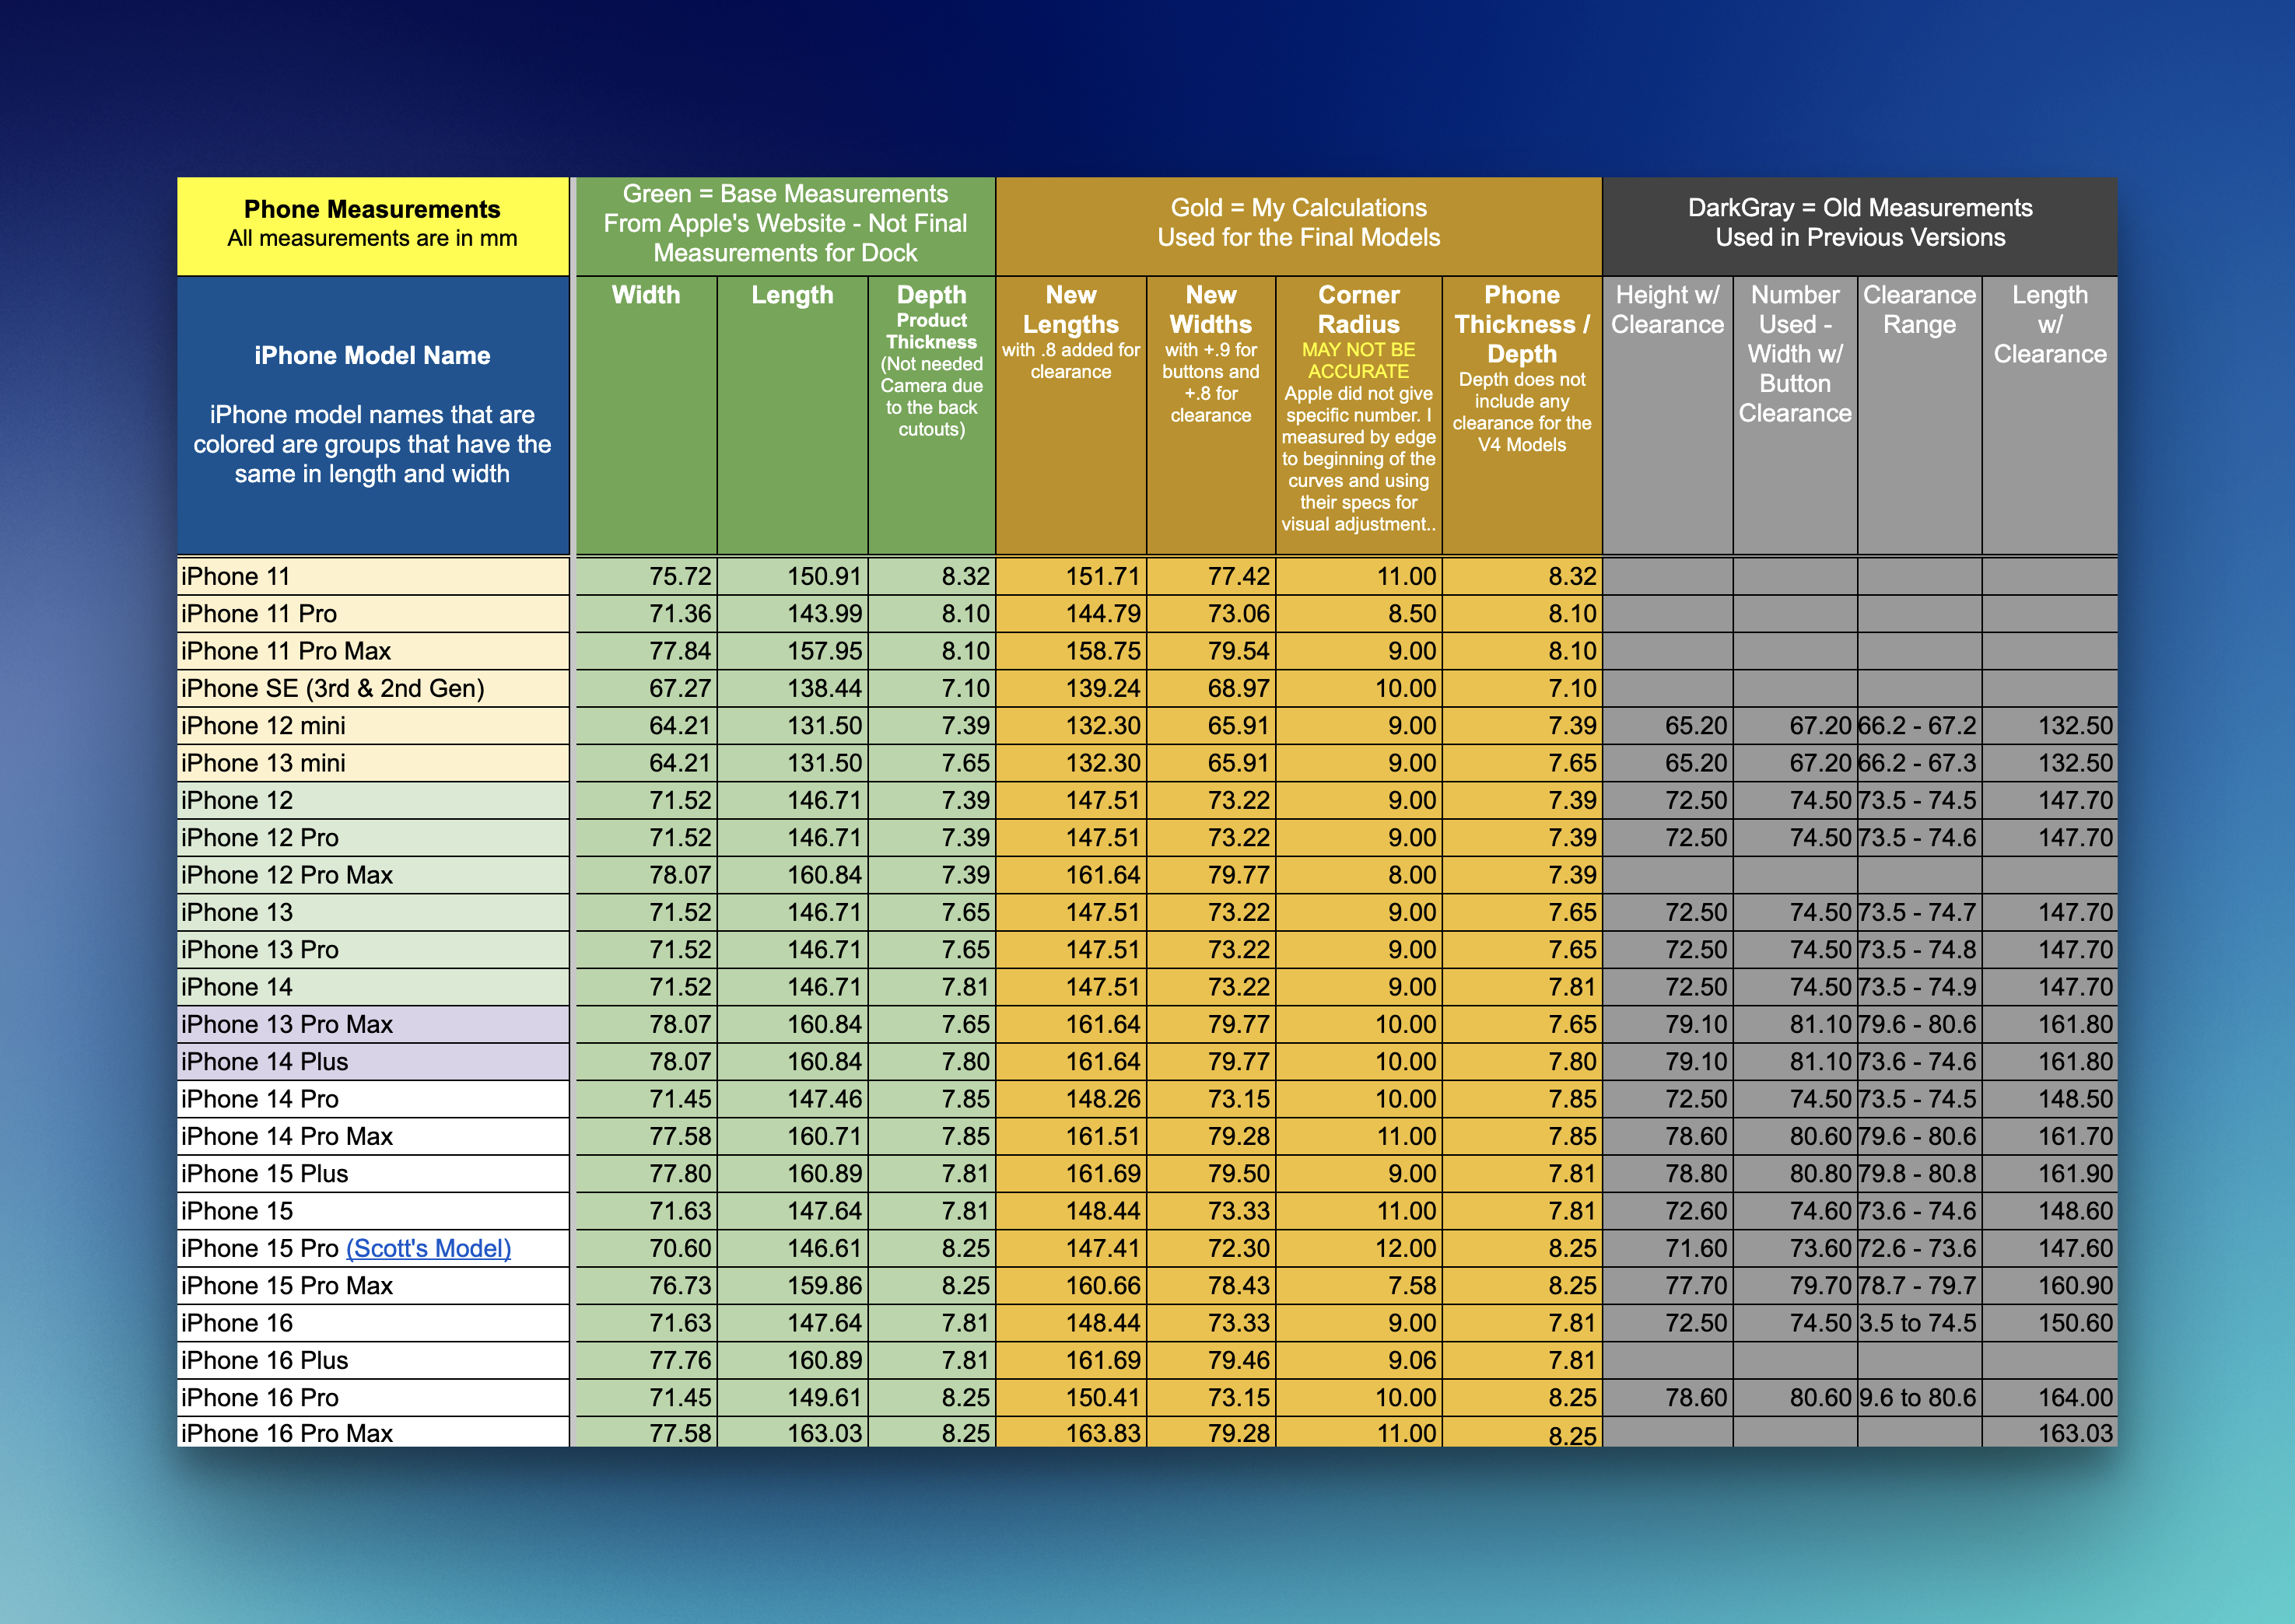The height and width of the screenshot is (1624, 2295).
Task: Open the Scott's Model hyperlink
Action: point(428,1248)
